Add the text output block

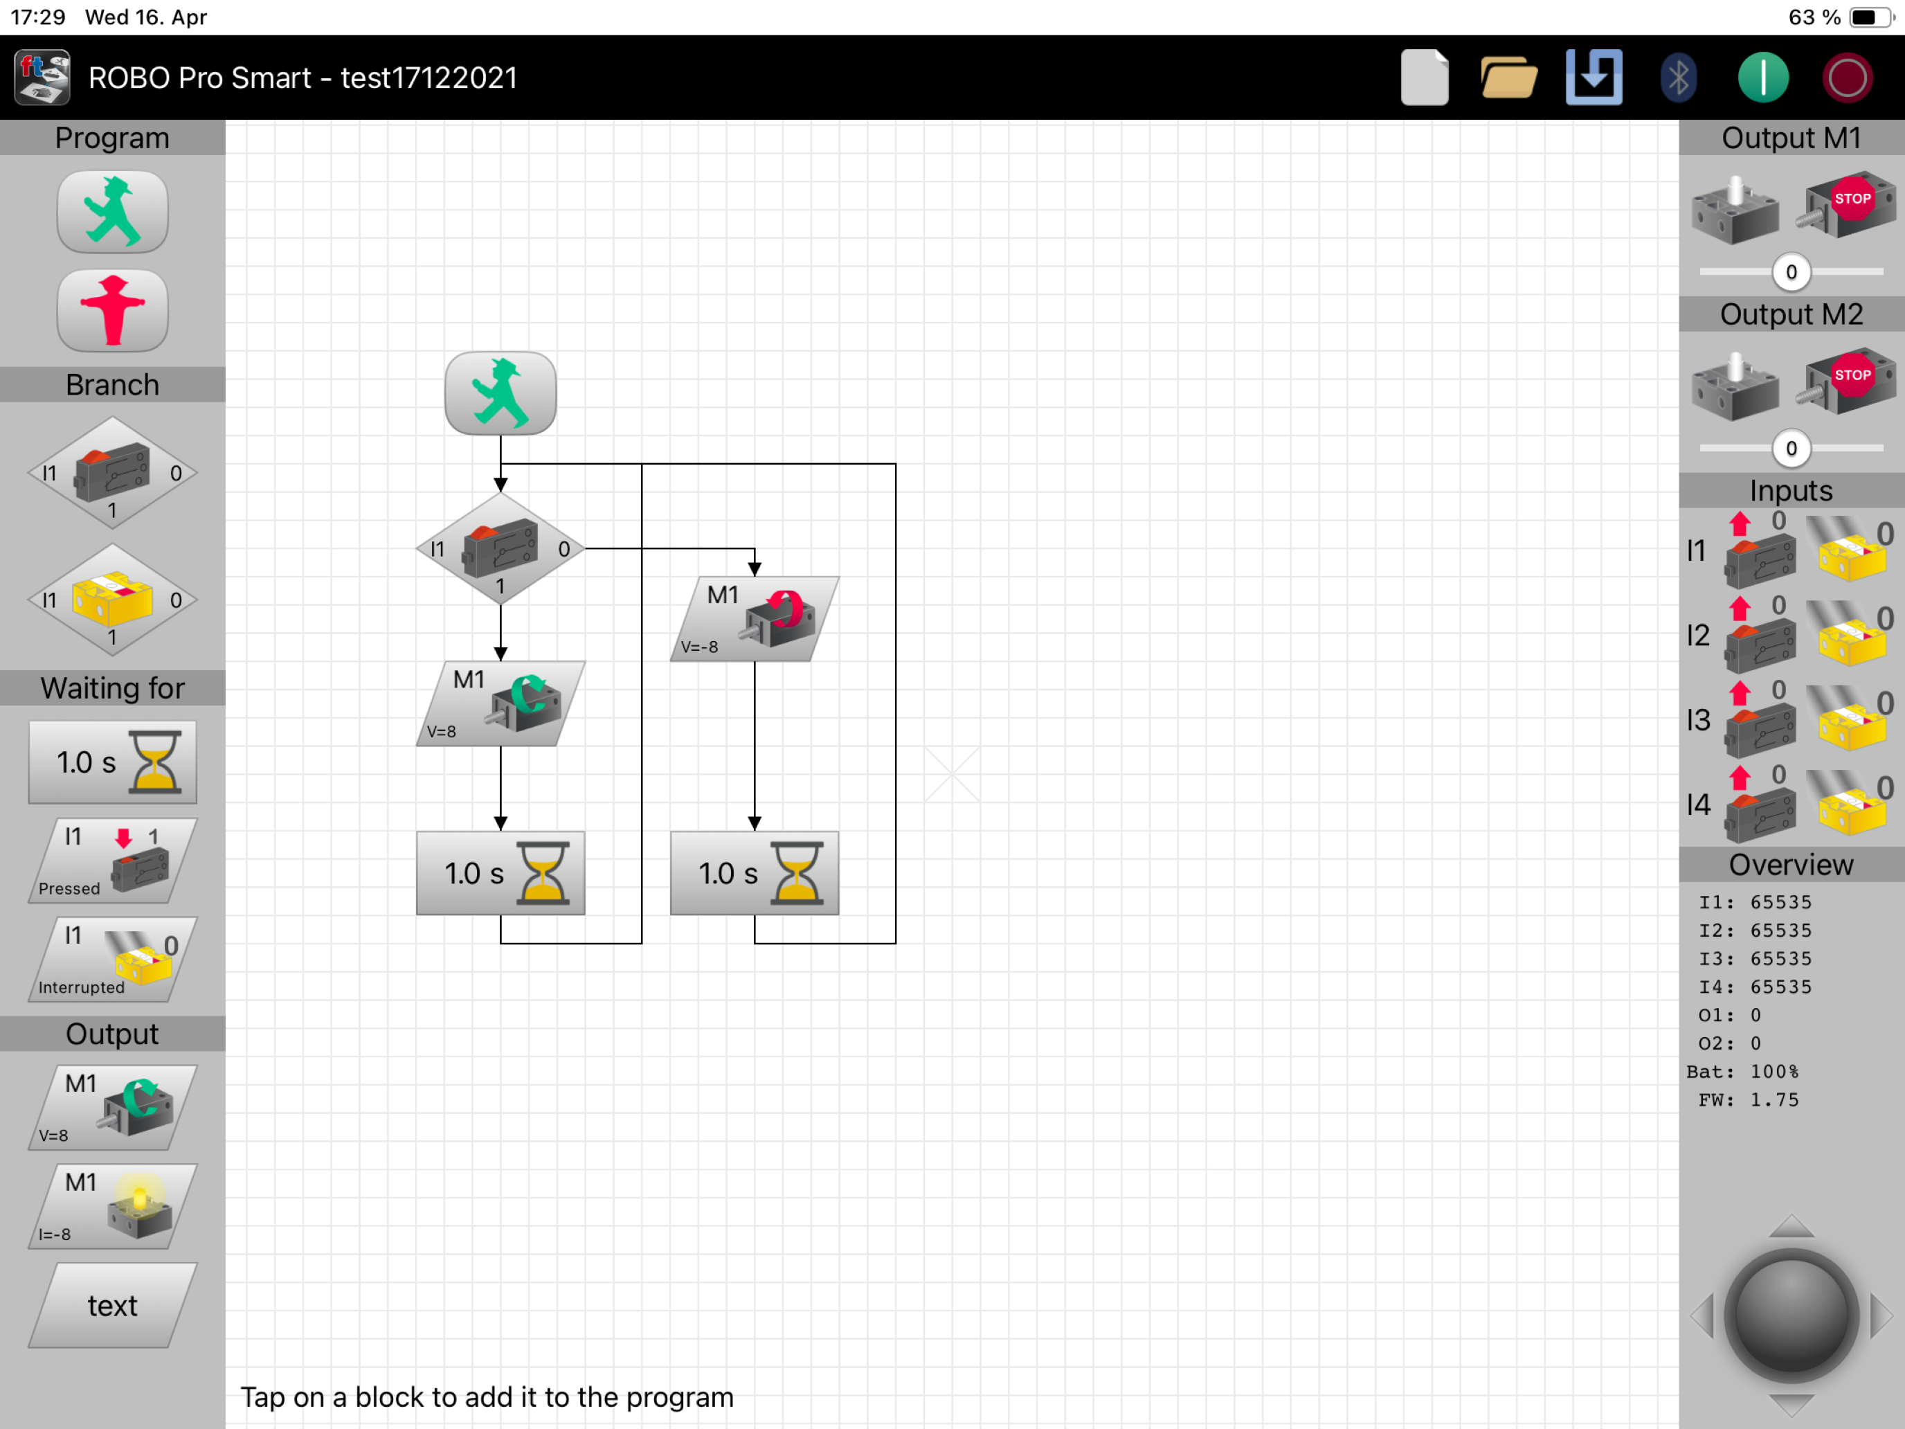coord(113,1305)
